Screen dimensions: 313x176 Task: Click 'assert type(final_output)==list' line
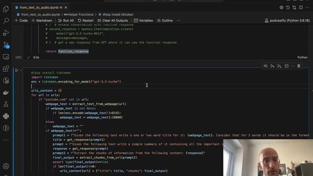tap(80, 162)
